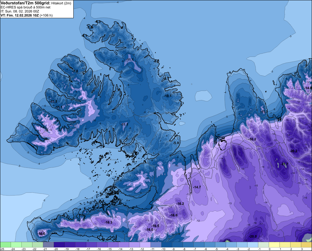This screenshot has height=251, width=312.
Task: Click the '-14.8' value at the map edge
Action: click(308, 88)
